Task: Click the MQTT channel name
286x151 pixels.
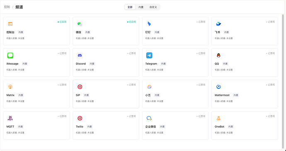Action: point(10,127)
